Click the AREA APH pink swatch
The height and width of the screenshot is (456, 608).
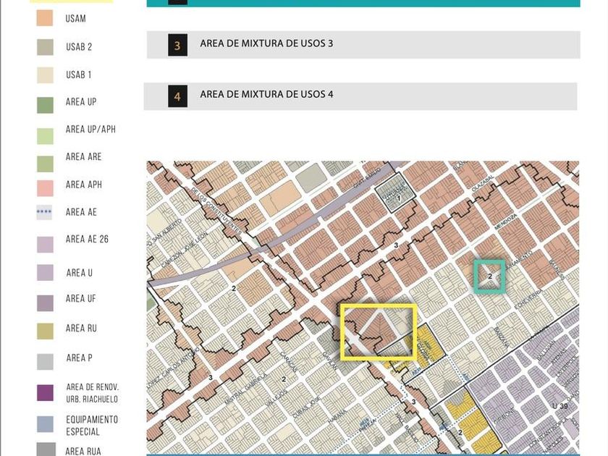tap(45, 188)
